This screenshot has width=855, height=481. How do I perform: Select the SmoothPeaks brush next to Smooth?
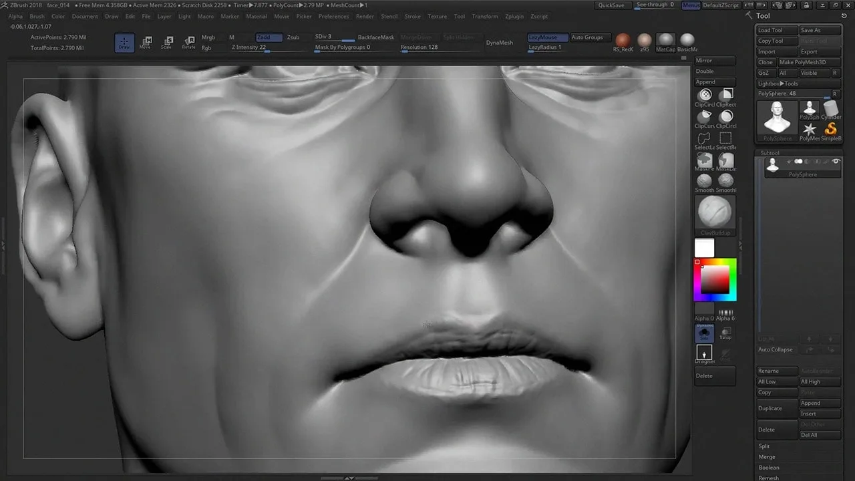pos(726,183)
